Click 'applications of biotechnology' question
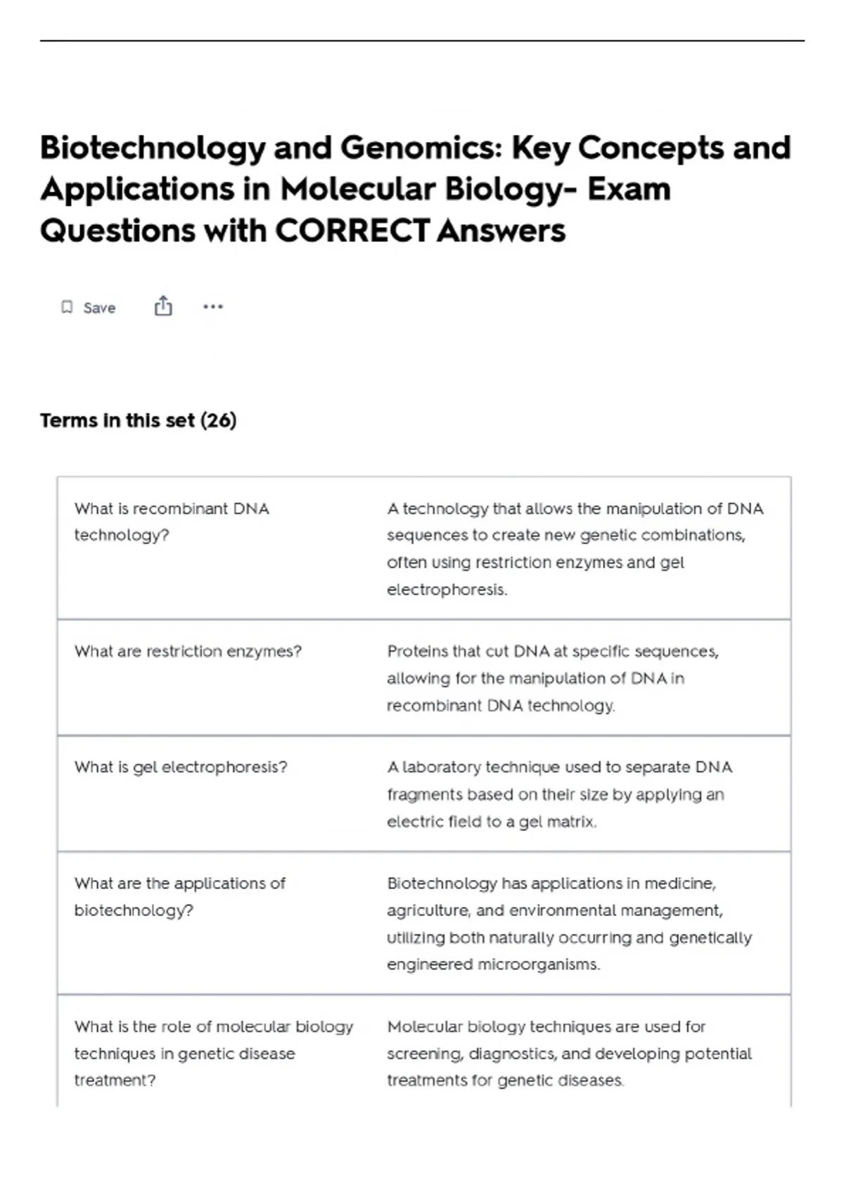The image size is (844, 1195). (180, 896)
